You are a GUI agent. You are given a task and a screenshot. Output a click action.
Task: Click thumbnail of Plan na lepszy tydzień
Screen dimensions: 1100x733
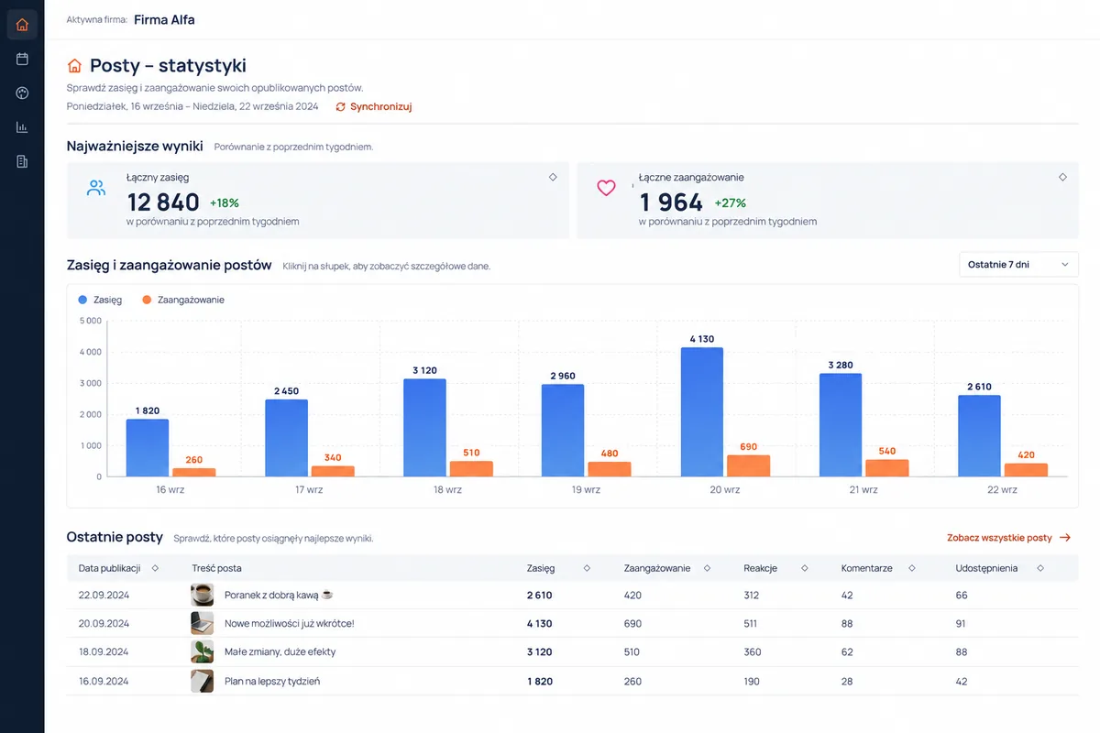(x=202, y=681)
